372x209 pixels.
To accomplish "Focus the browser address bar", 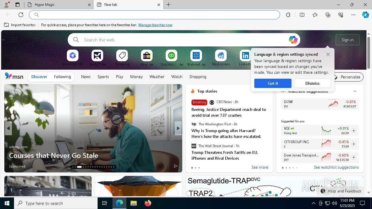I will pos(154,15).
